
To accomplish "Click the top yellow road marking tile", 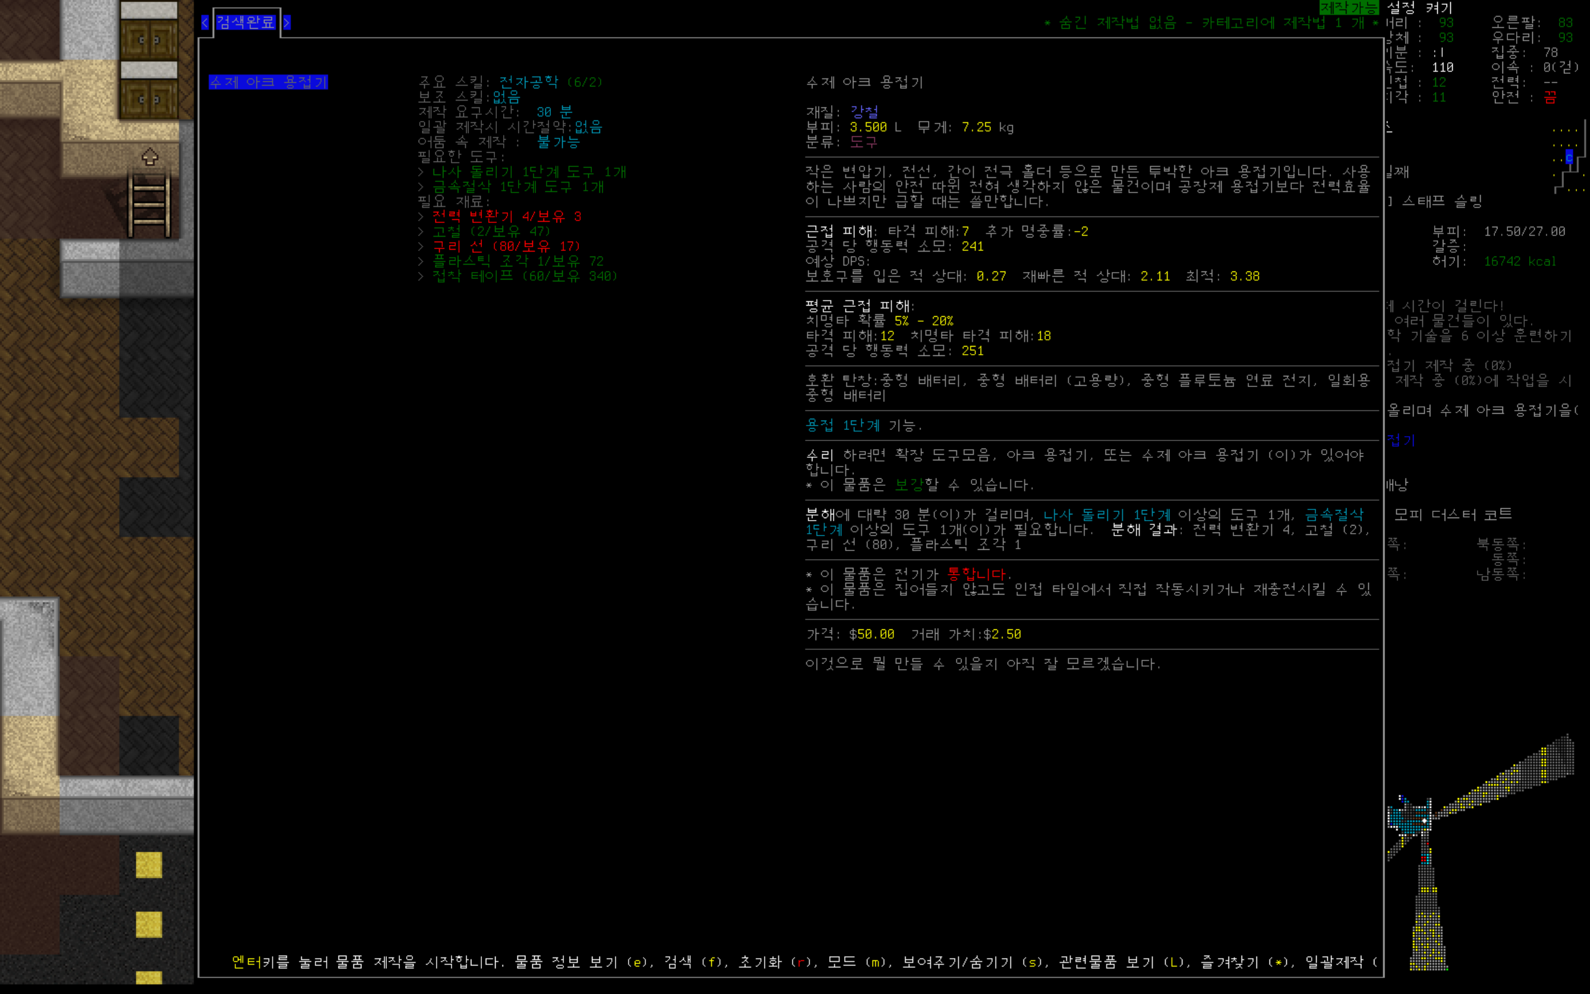I will pyautogui.click(x=148, y=865).
